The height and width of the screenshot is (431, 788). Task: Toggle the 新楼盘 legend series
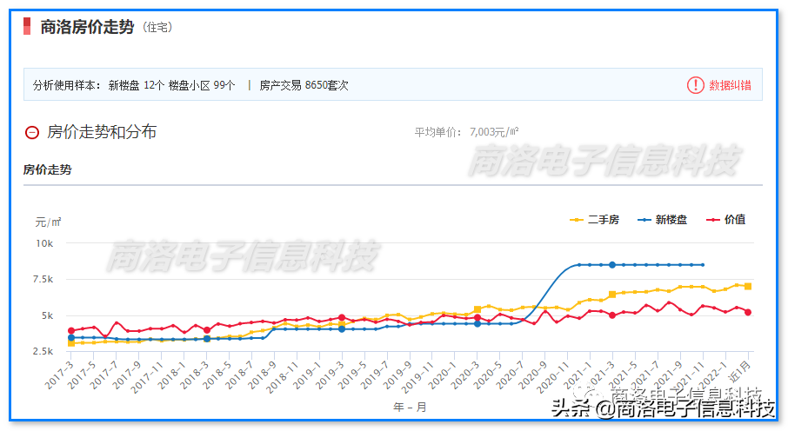click(x=663, y=220)
